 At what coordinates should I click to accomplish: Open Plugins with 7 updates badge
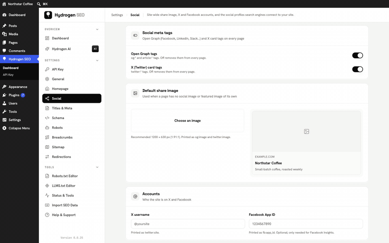[x=19, y=95]
